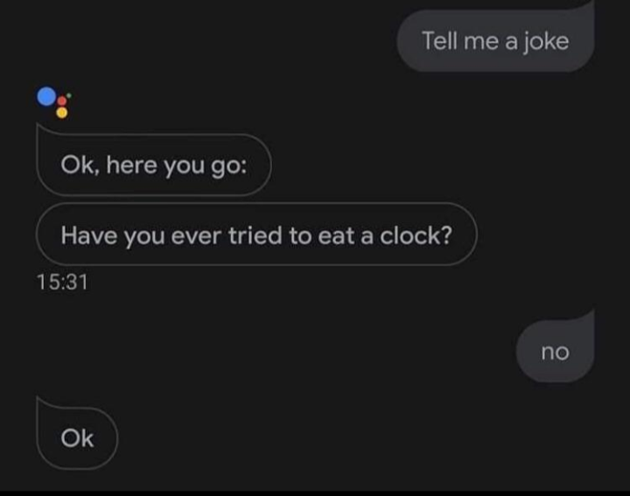Tap the final "Ok" assistant bubble

click(77, 437)
